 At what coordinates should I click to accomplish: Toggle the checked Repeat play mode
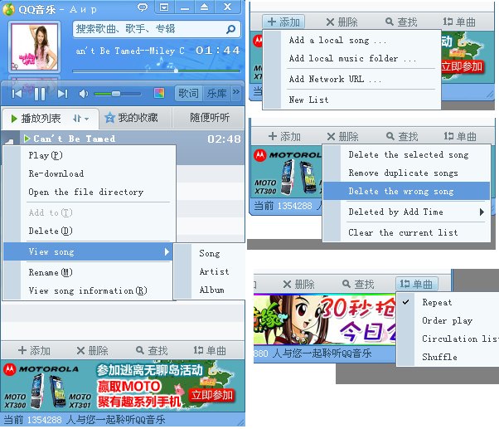click(448, 302)
